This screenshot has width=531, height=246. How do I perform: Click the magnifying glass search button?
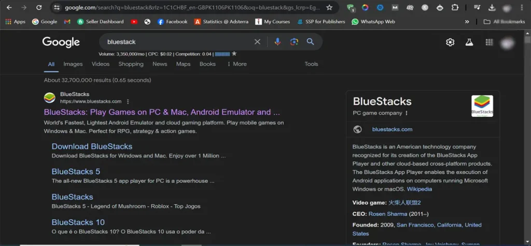coord(310,42)
